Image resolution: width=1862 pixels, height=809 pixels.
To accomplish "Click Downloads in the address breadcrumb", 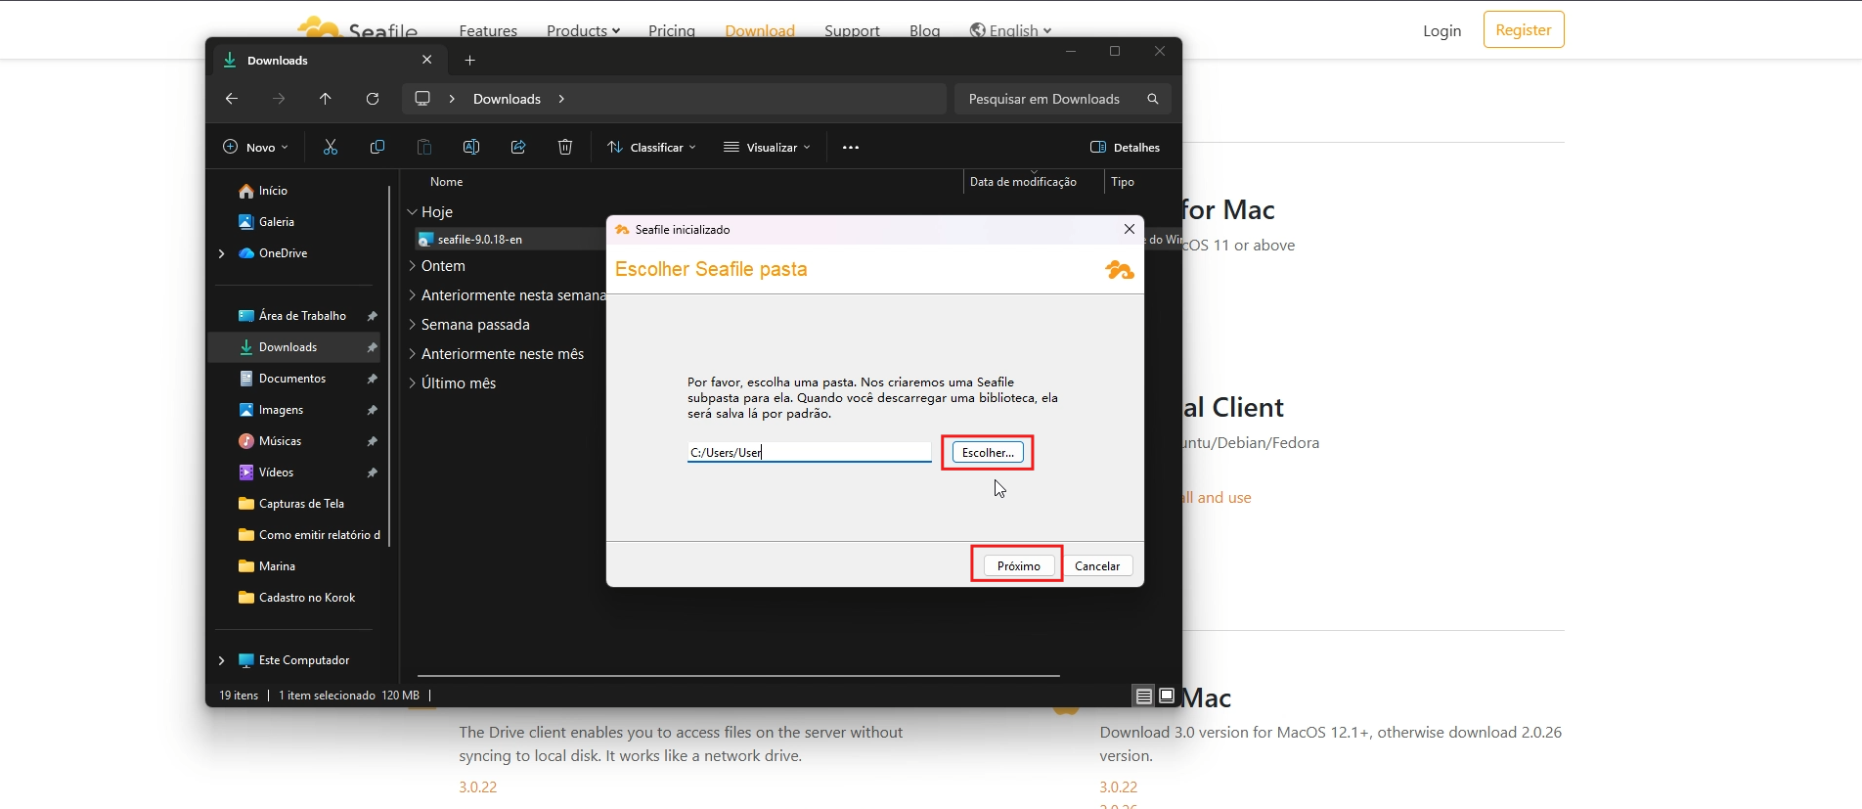I will tap(507, 99).
